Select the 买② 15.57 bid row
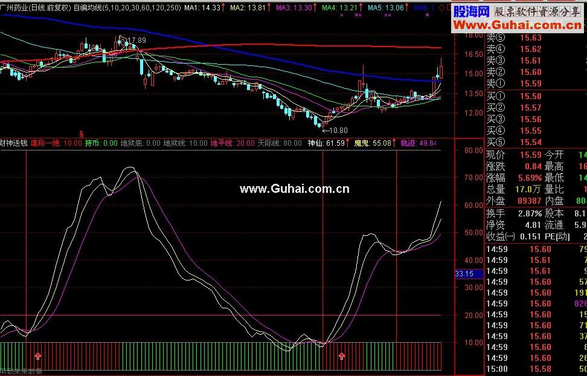 [x=536, y=108]
